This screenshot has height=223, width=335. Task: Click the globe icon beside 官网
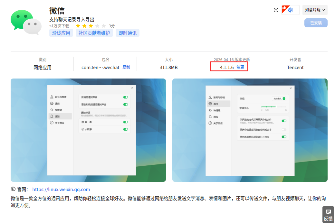pyautogui.click(x=13, y=189)
